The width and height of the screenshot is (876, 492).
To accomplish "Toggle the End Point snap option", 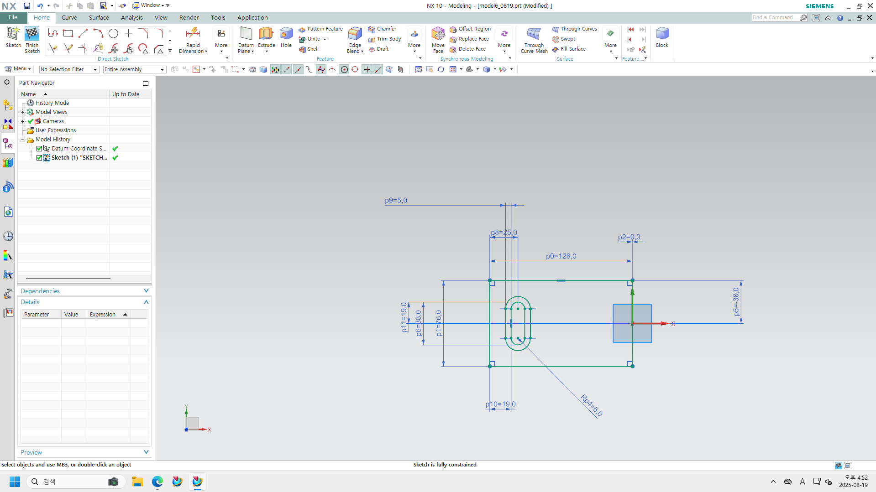I will pos(287,69).
